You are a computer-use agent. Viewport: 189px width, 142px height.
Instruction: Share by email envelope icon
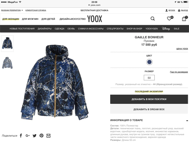(x=48, y=136)
